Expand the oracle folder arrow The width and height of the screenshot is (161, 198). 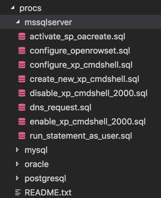click(17, 164)
